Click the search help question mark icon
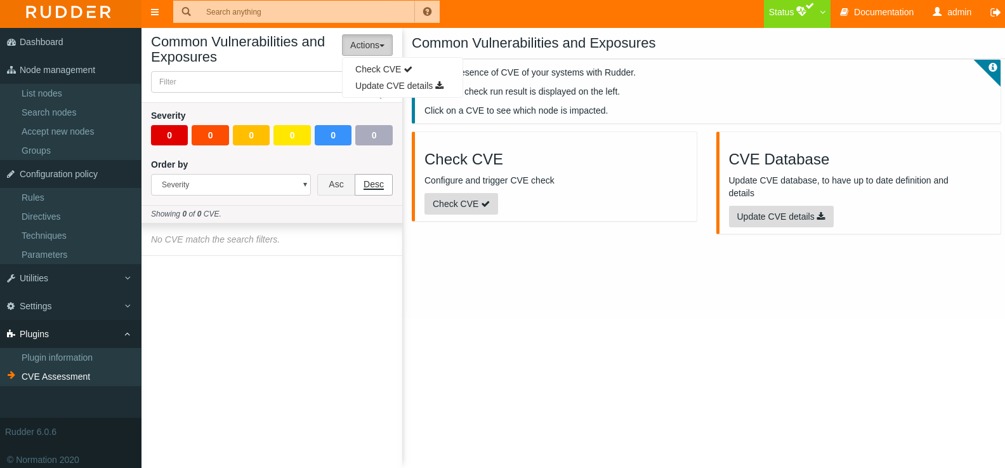The width and height of the screenshot is (1005, 468). 427,12
